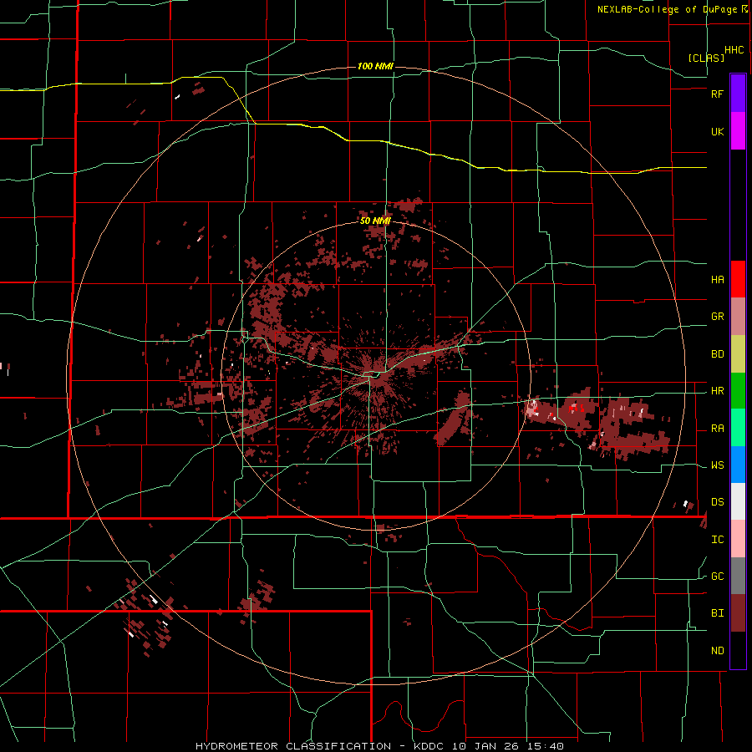Click the RF purple legend swatch
This screenshot has height=752, width=752.
pyautogui.click(x=738, y=94)
